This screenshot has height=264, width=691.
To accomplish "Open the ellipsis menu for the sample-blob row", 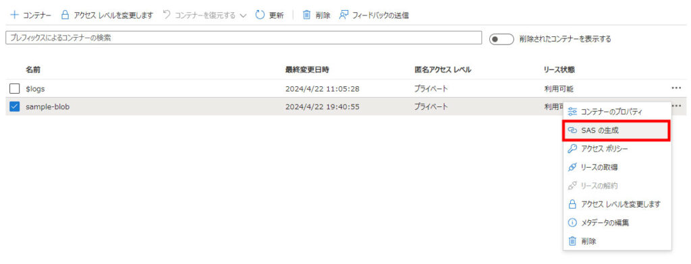I will click(676, 106).
